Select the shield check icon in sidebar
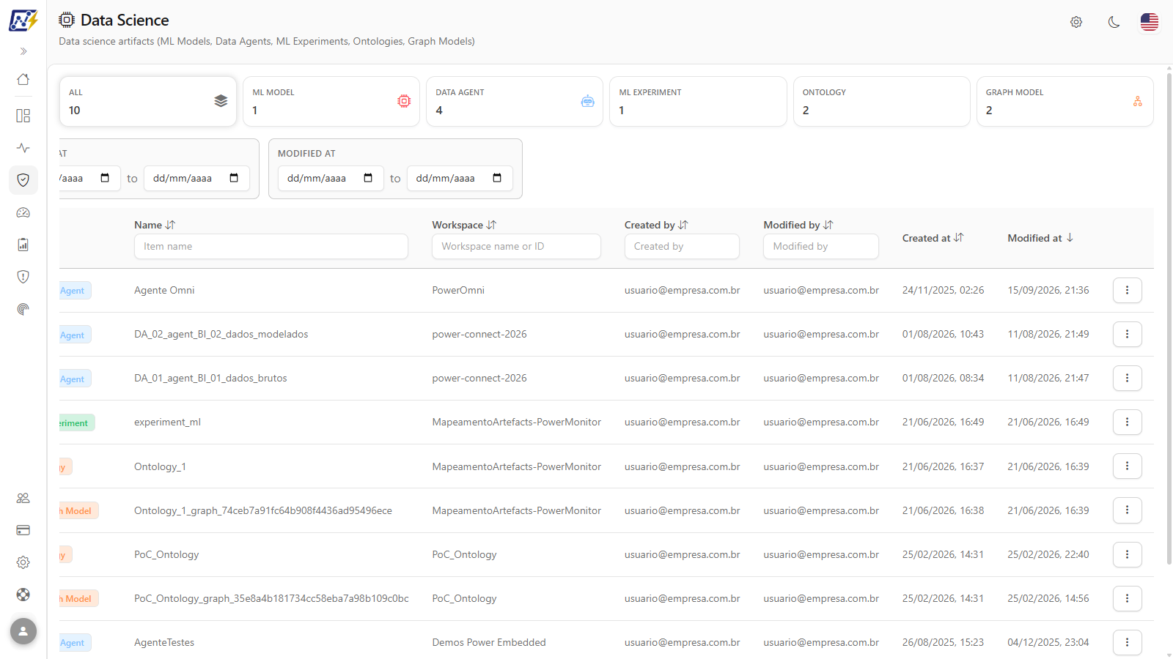The width and height of the screenshot is (1173, 659). pyautogui.click(x=23, y=180)
